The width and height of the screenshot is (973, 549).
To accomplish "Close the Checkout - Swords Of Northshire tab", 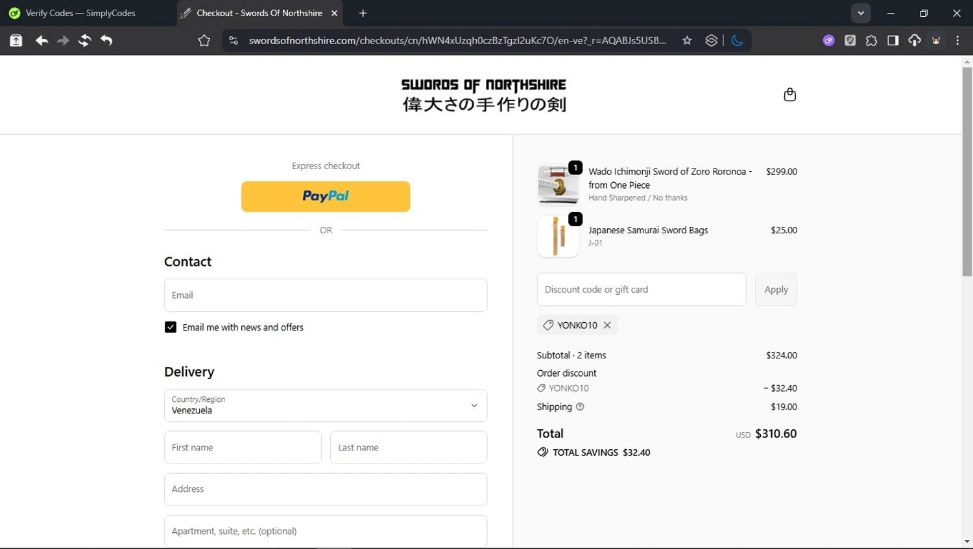I will point(334,13).
